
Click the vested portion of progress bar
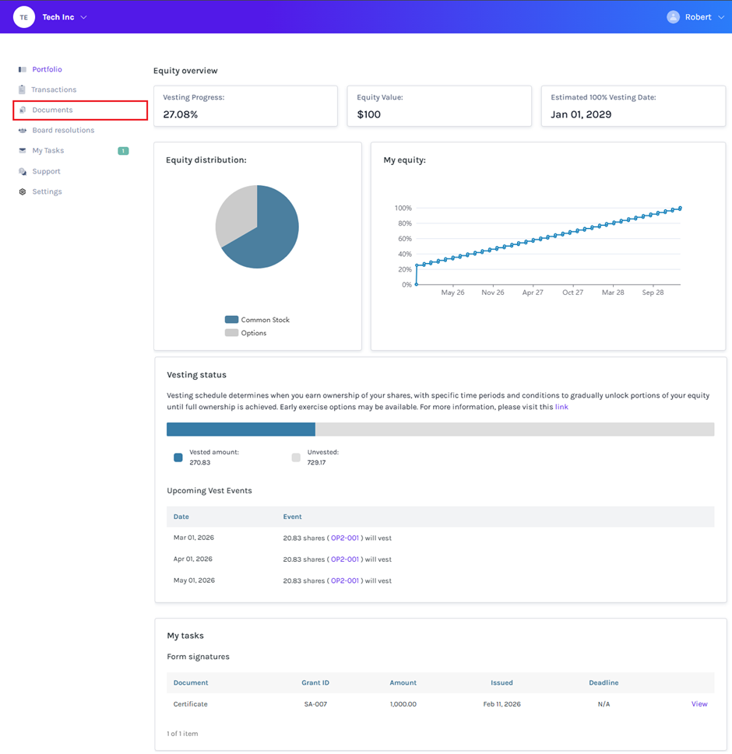point(241,430)
